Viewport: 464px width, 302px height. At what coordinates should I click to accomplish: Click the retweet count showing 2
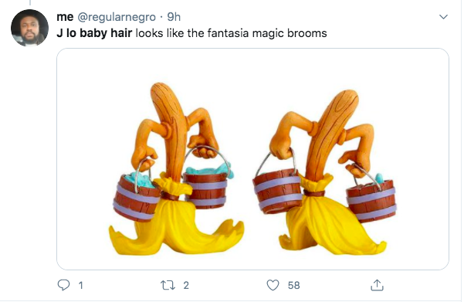pyautogui.click(x=186, y=285)
